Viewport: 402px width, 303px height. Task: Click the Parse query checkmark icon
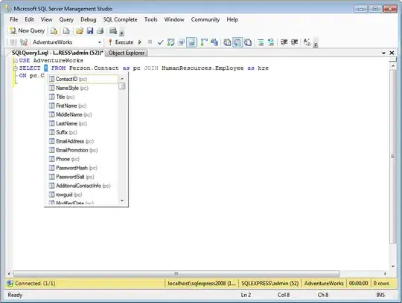tap(161, 42)
